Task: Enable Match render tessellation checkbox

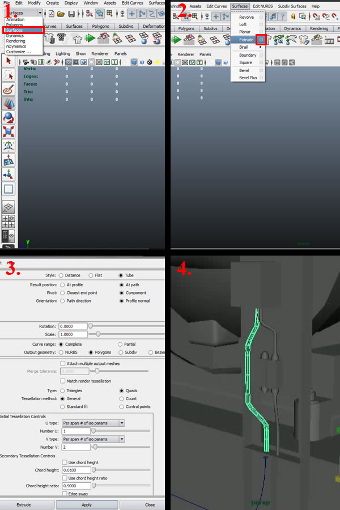Action: point(63,381)
